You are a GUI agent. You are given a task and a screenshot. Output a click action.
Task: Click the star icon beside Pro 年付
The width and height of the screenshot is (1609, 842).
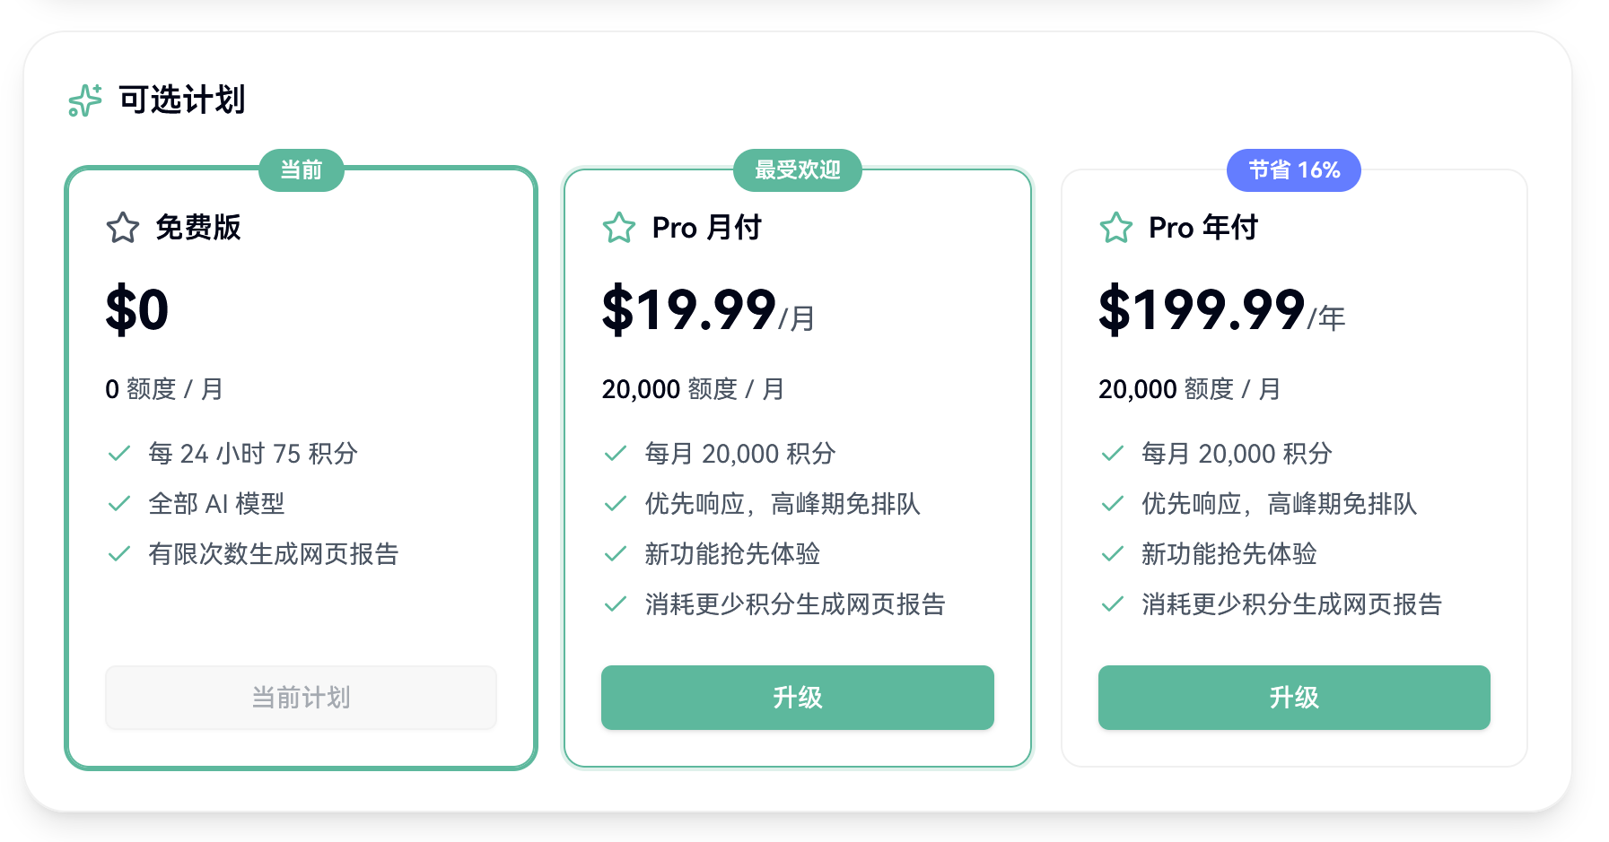tap(1115, 228)
